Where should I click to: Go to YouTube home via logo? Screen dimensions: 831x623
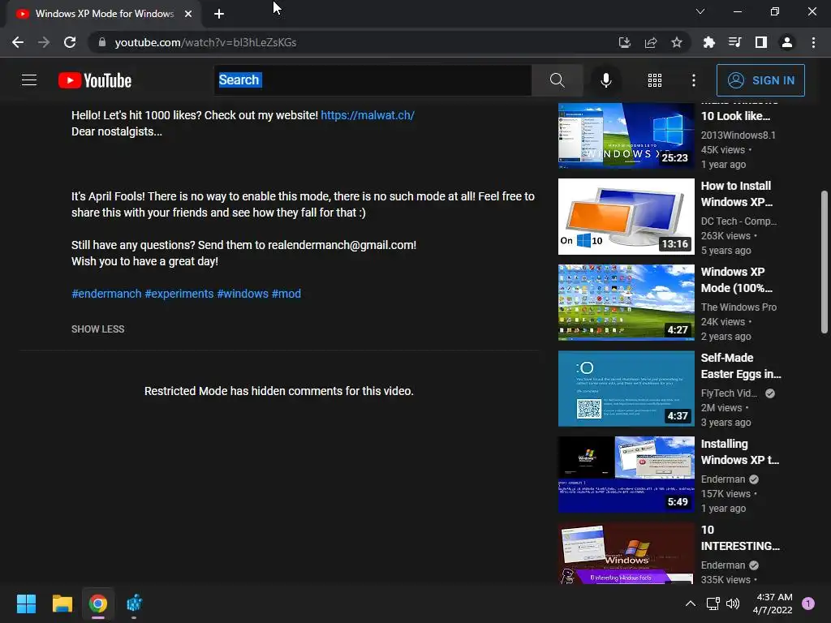point(95,80)
